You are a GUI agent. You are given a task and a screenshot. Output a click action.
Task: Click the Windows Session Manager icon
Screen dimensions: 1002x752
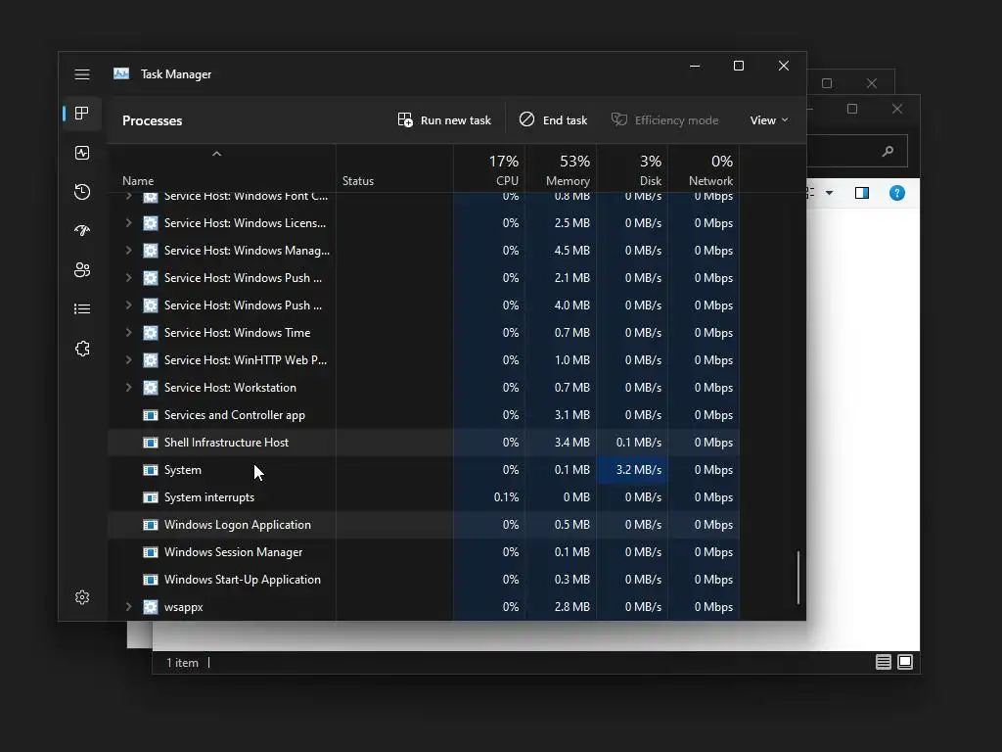click(150, 552)
